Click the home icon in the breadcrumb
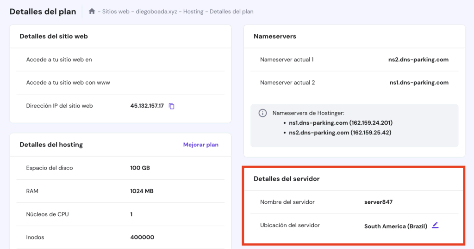474x249 pixels. click(x=92, y=11)
